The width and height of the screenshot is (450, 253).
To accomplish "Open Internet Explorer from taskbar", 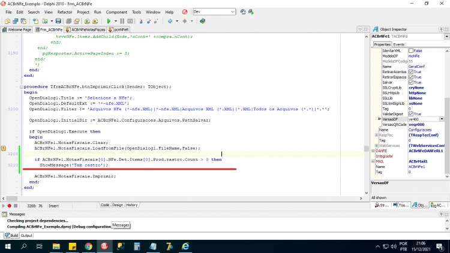I will pyautogui.click(x=185, y=246).
